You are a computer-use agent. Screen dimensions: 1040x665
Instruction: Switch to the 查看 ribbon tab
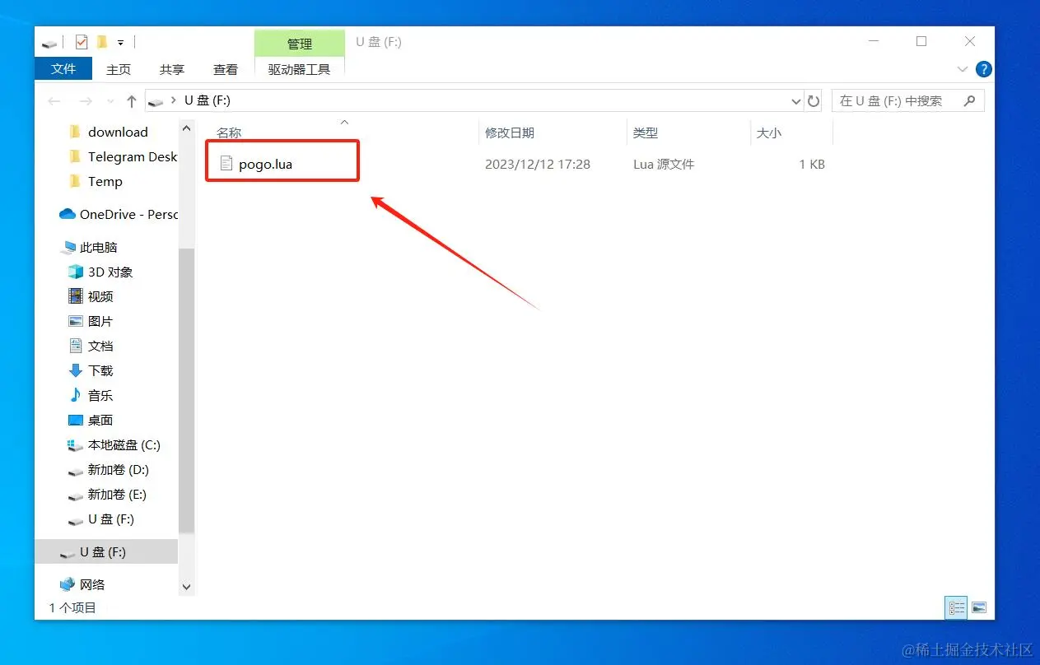coord(226,70)
